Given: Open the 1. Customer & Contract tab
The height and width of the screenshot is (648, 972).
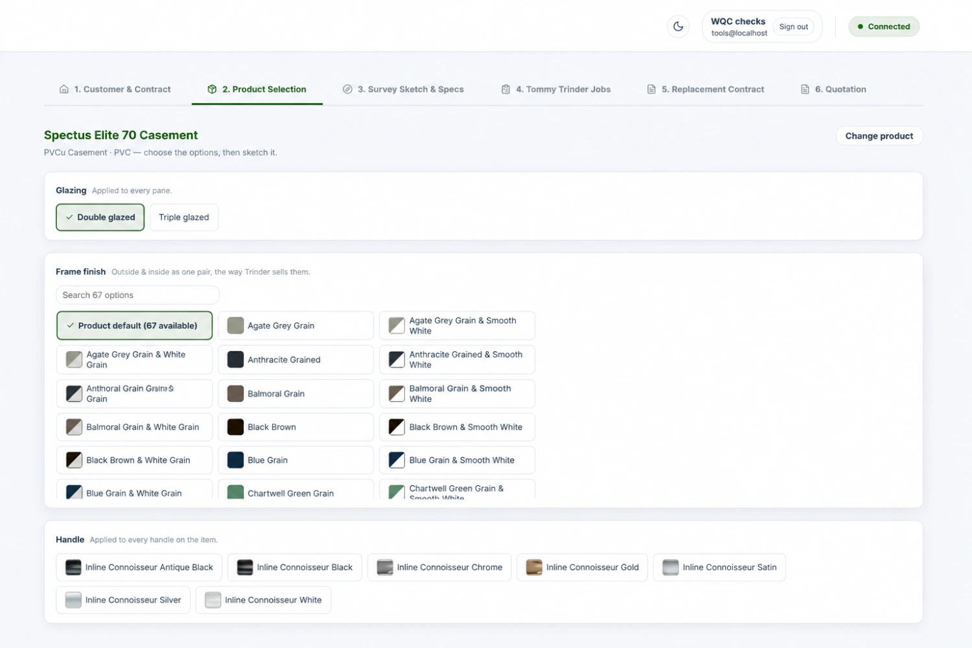Looking at the screenshot, I should [115, 89].
